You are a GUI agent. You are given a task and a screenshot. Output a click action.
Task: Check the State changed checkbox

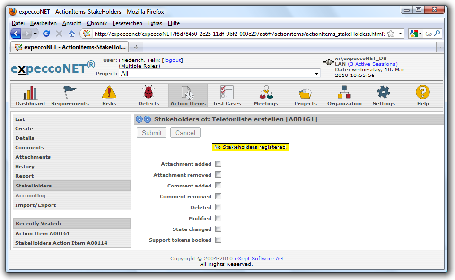point(219,229)
